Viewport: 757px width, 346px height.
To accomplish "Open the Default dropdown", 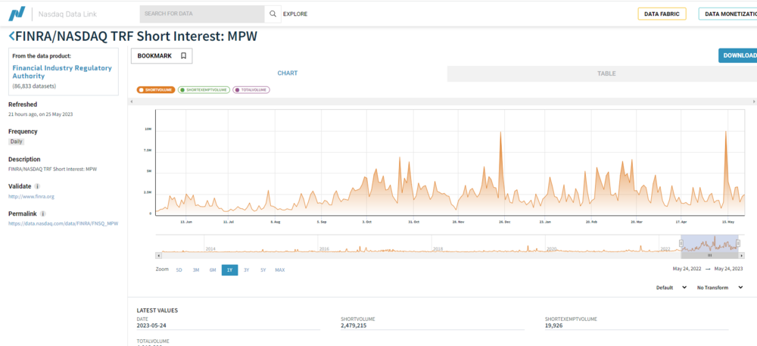I will [x=671, y=288].
